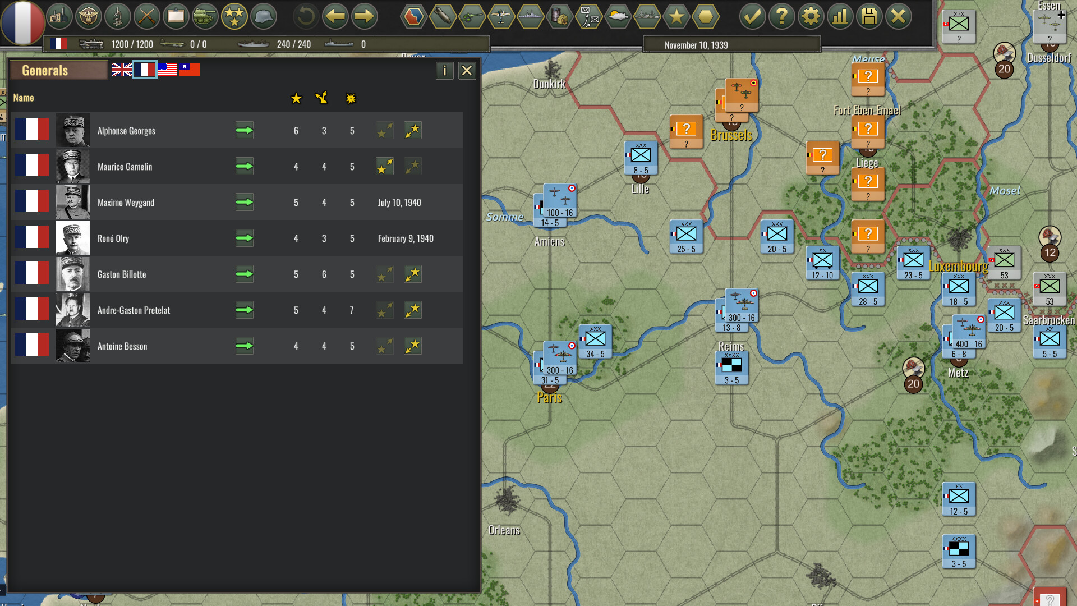
Task: Click the green arrow status for Alphonse Georges
Action: [x=245, y=130]
